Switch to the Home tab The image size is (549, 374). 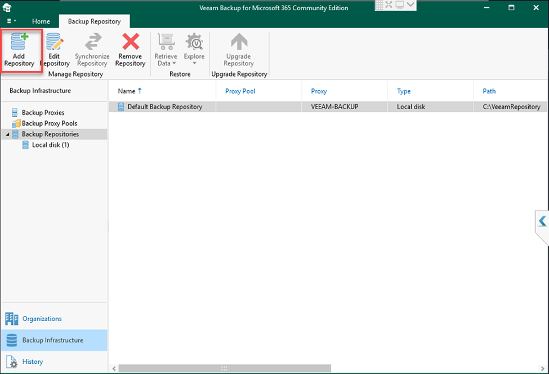click(41, 21)
